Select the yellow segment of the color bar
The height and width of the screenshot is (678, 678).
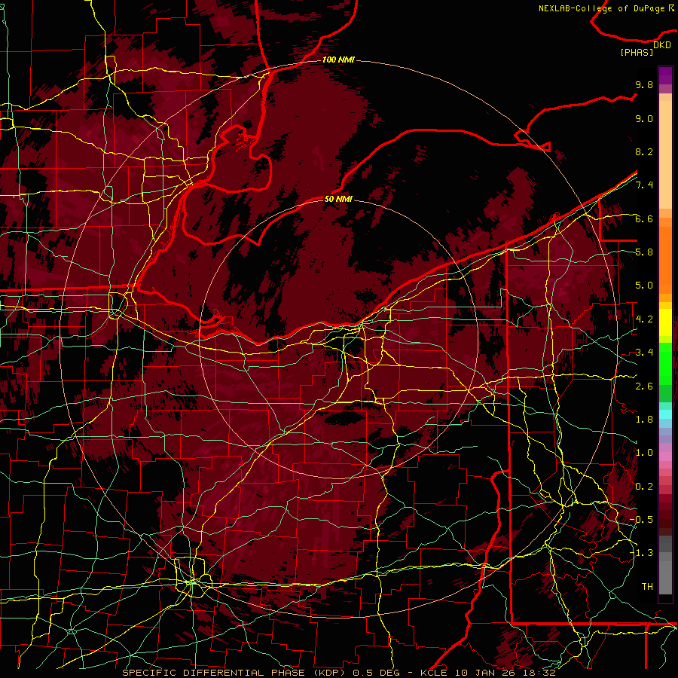point(665,322)
